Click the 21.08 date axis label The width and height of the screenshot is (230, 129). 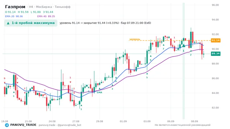[x=28, y=121]
